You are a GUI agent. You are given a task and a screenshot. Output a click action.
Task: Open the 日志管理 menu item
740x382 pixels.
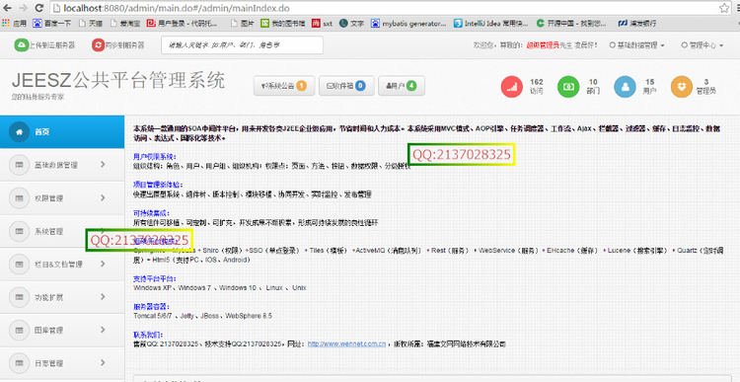point(62,363)
